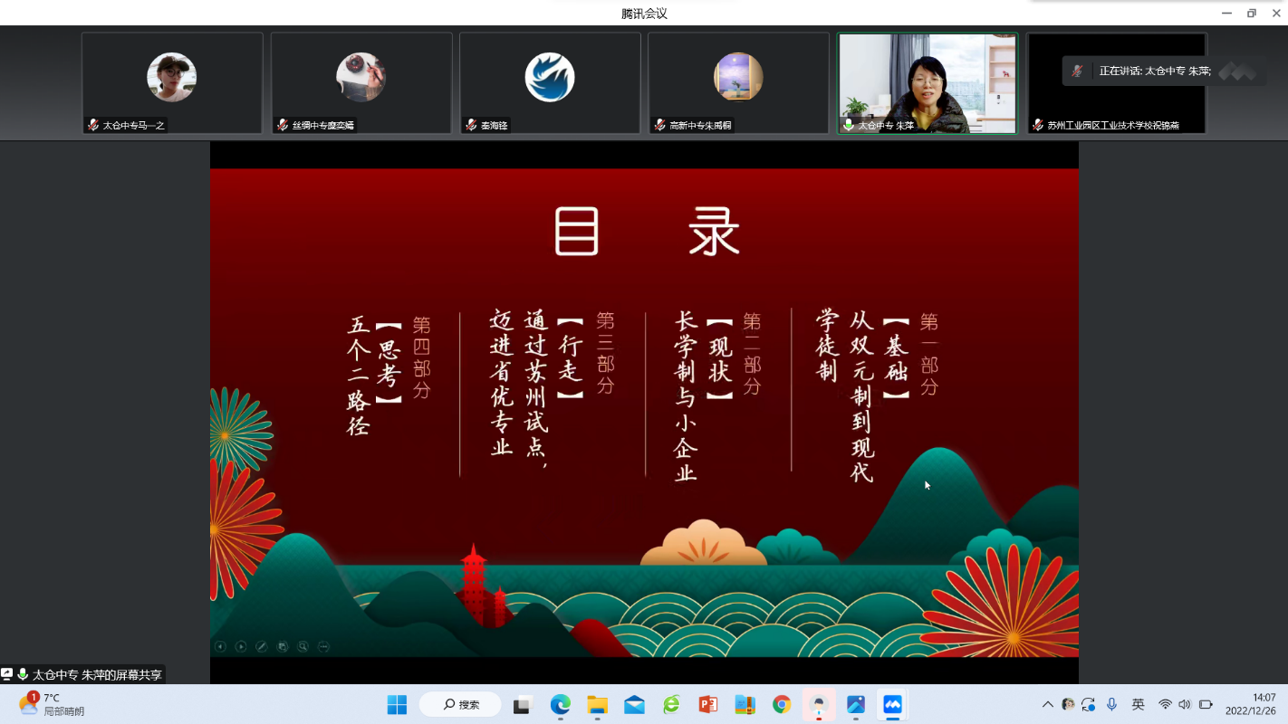Open the Windows Start menu
This screenshot has height=724, width=1288.
pos(397,704)
